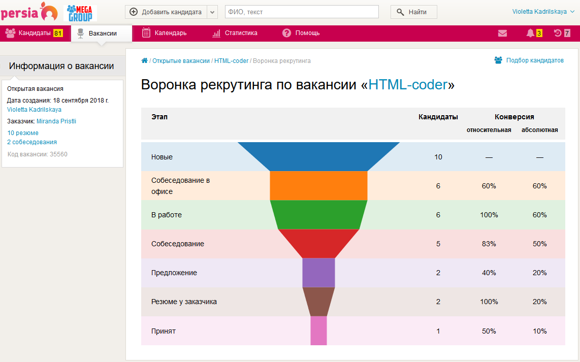This screenshot has height=362, width=580.
Task: Click the Новые stage label
Action: point(162,157)
